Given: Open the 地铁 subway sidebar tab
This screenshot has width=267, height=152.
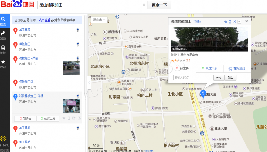Looking at the screenshot, I should tap(3, 50).
